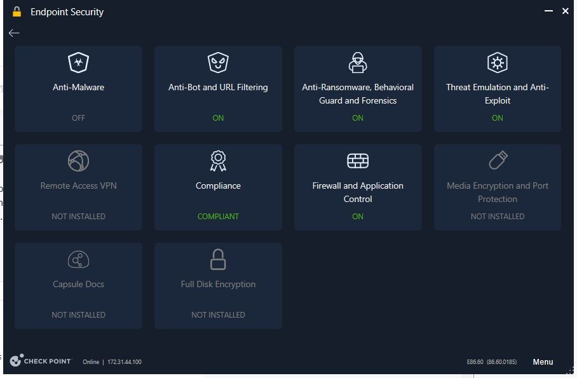Click the Anti-Bot and URL Filtering icon
577x378 pixels.
(x=218, y=63)
